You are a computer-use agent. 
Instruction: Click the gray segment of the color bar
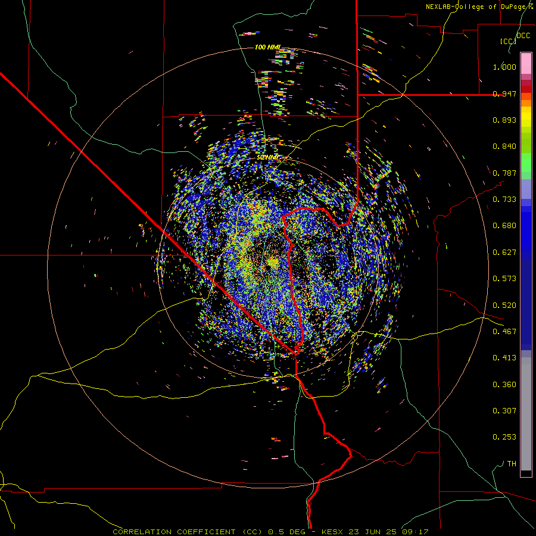tap(526, 414)
